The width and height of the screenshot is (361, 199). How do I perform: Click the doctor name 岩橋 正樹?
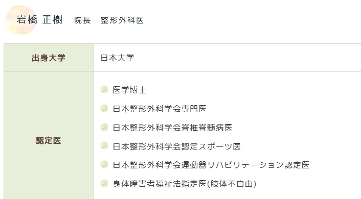point(39,20)
